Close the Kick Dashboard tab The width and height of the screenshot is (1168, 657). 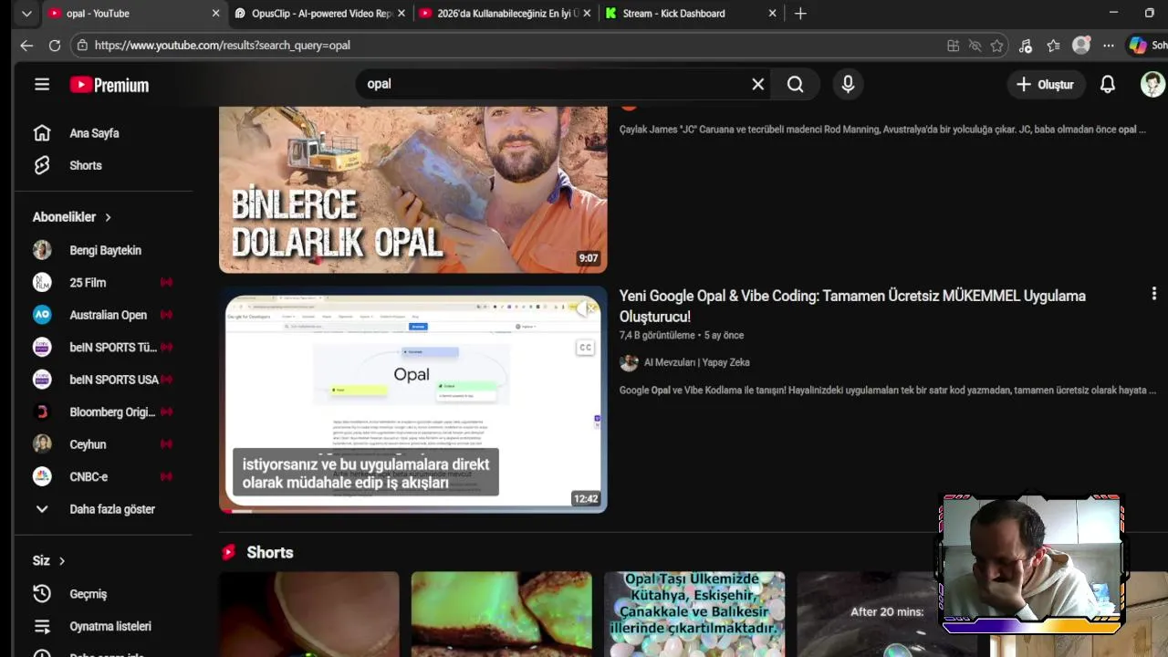pos(772,13)
